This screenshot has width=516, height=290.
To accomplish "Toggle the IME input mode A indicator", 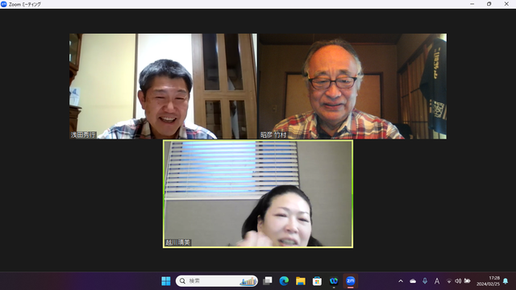I will 437,281.
